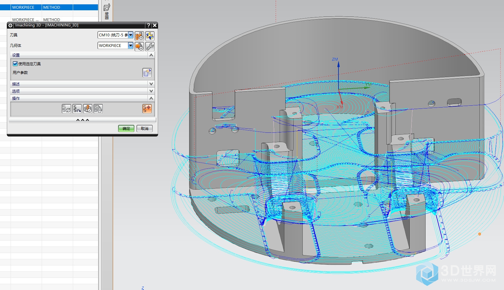Open the user parameters (用户参数) icon
Viewport: 504px width, 290px height.
(x=147, y=73)
